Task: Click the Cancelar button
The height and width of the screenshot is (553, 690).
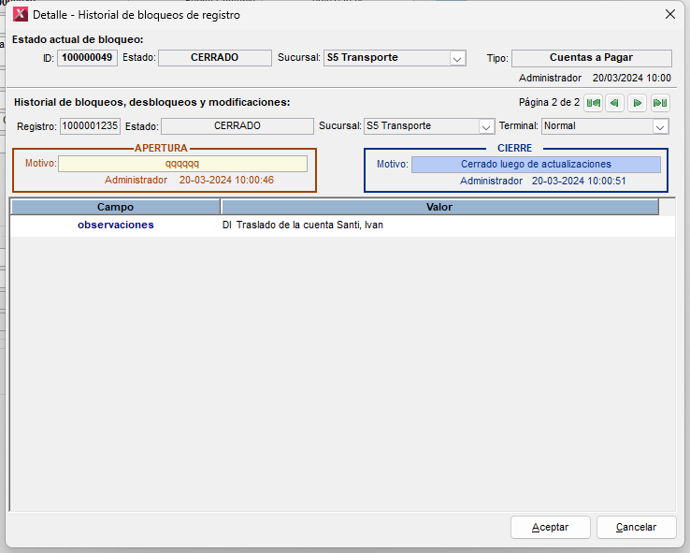Action: point(636,527)
